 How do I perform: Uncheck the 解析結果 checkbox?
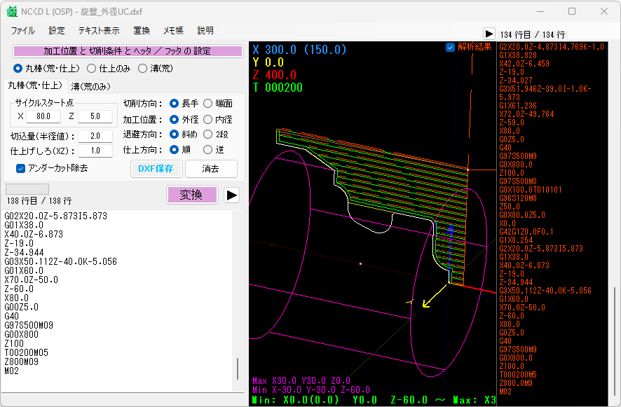(x=451, y=48)
